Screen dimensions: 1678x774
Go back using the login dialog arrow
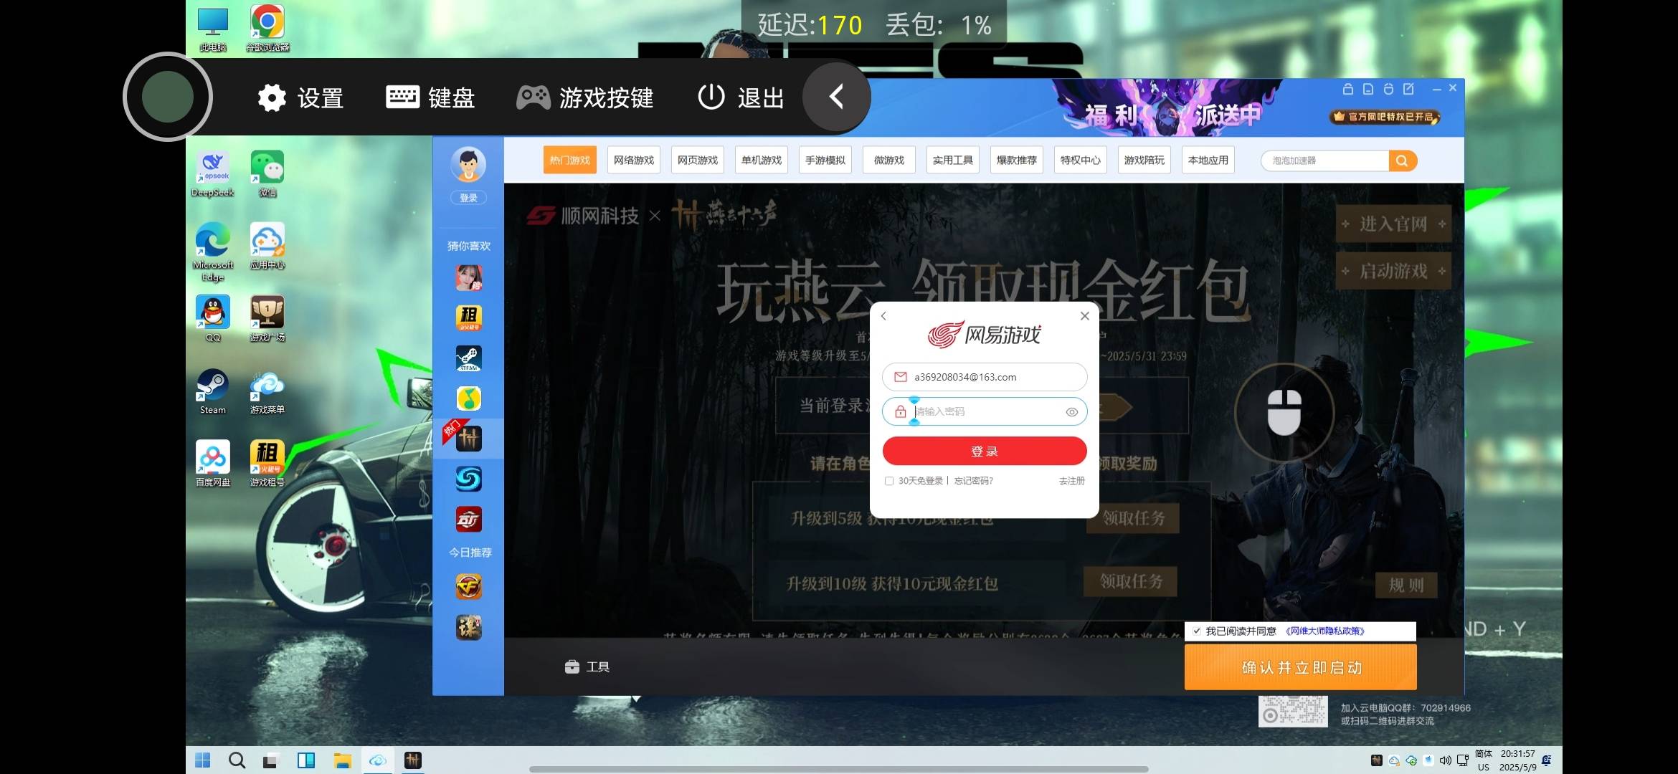[x=883, y=316]
